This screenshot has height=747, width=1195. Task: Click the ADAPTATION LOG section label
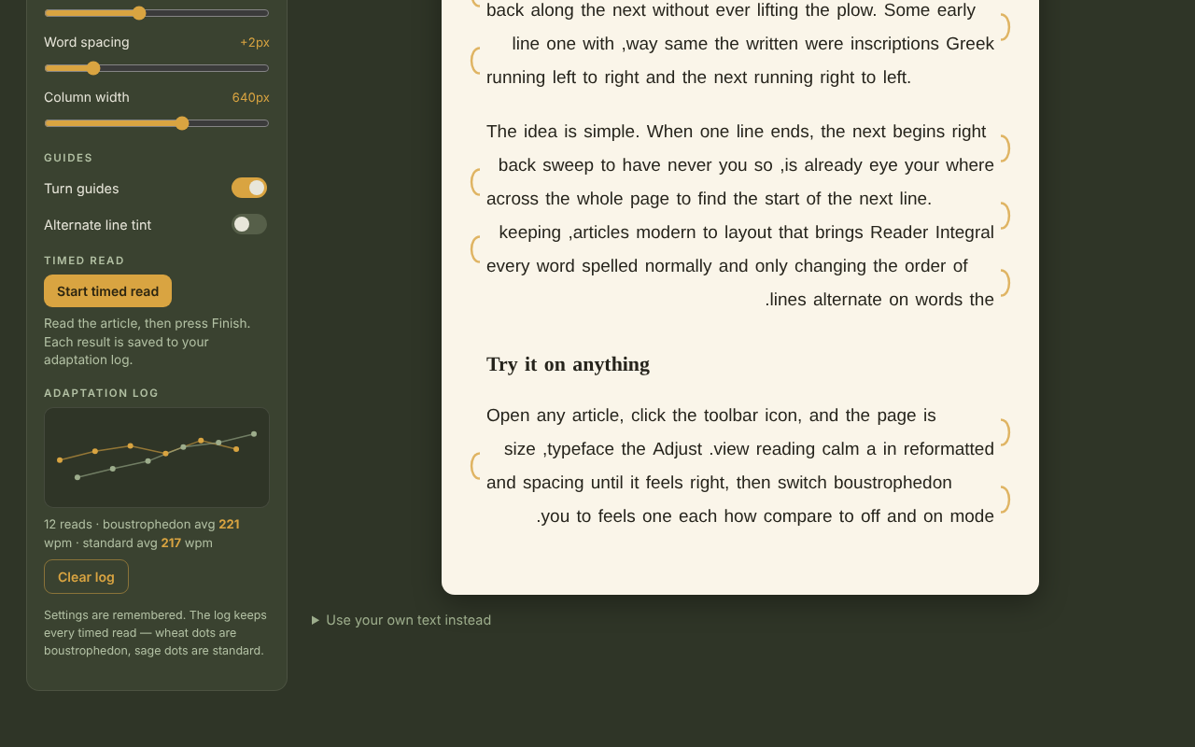[101, 393]
